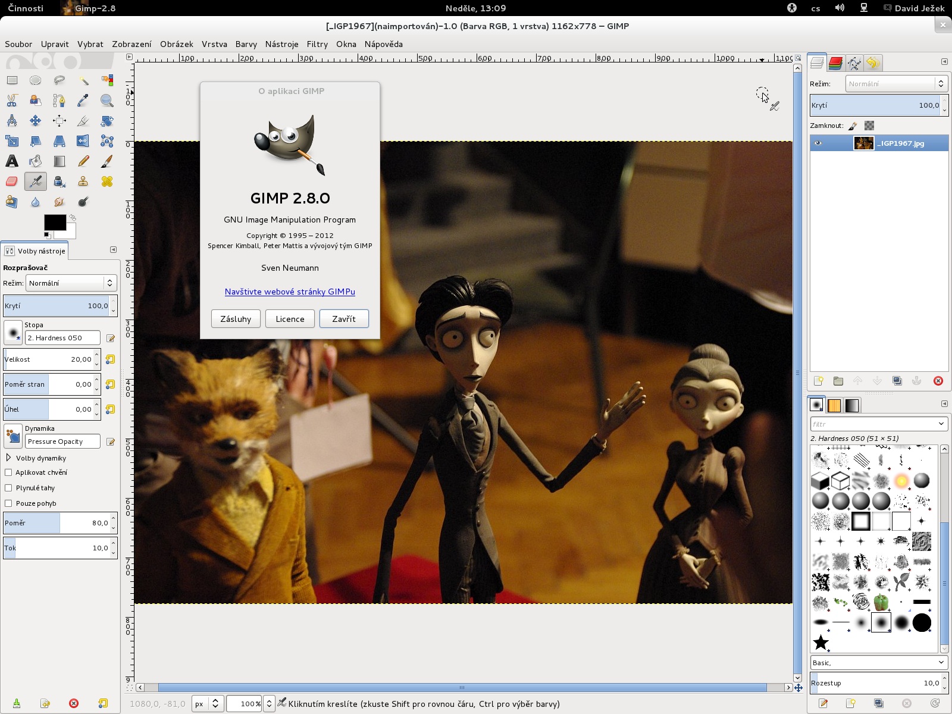Select the Blend gradient tool

tap(59, 161)
